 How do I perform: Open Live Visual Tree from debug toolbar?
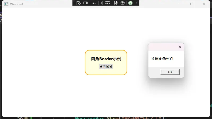pyautogui.click(x=78, y=3)
